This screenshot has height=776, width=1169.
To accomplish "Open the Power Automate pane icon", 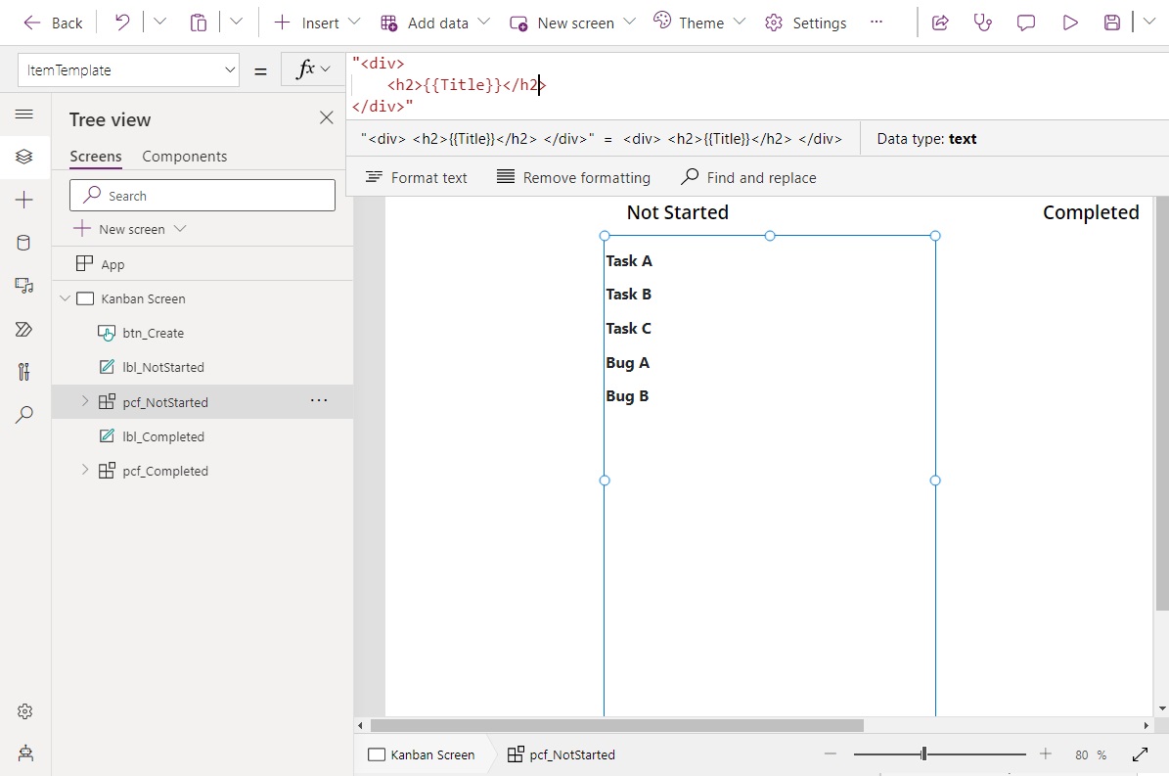I will click(24, 329).
